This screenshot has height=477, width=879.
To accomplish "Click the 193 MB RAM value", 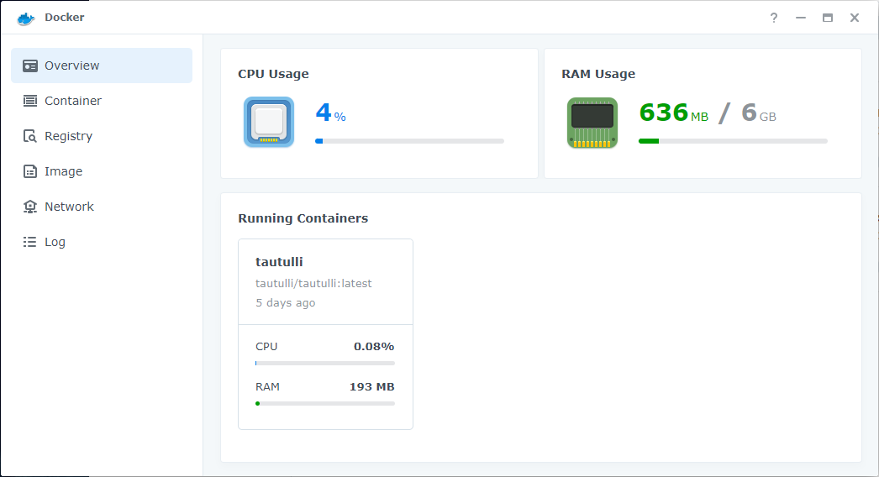I will [x=372, y=387].
